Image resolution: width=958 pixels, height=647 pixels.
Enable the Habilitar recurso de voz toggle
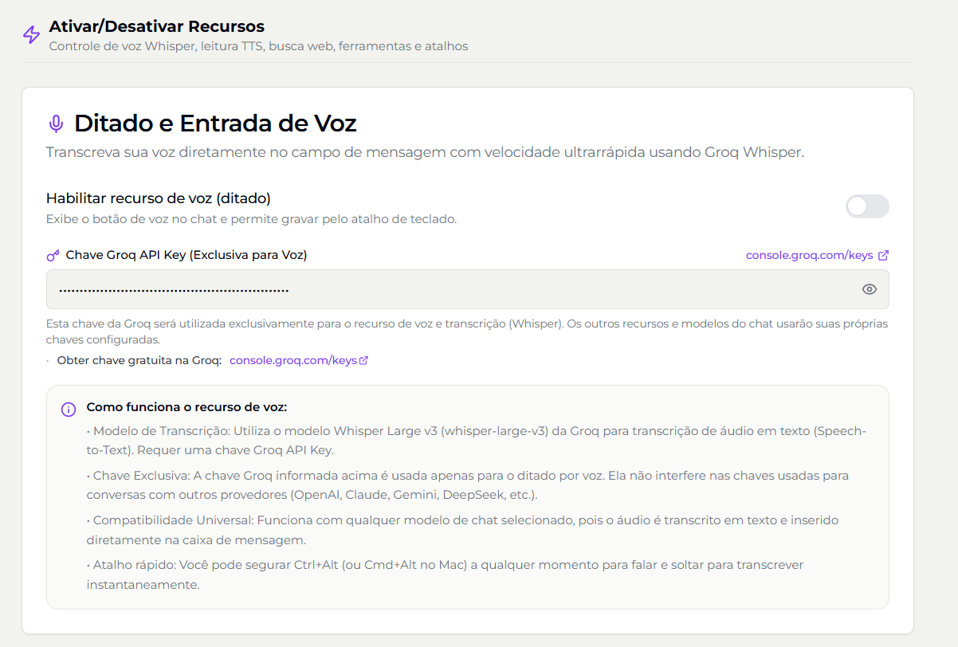coord(867,206)
